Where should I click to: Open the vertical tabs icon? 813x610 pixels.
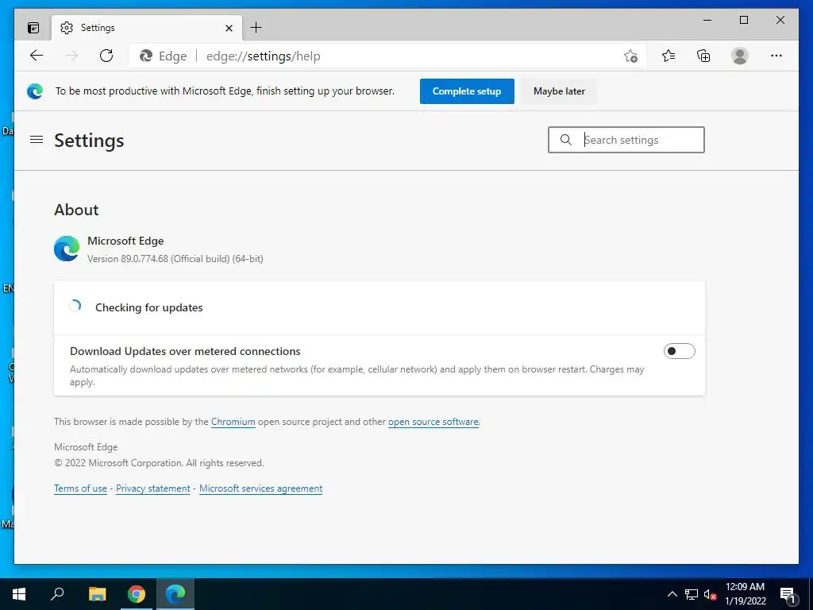[x=33, y=28]
